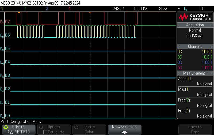Select the D1 digital channel label
The image size is (214, 135).
[x=7, y=102]
